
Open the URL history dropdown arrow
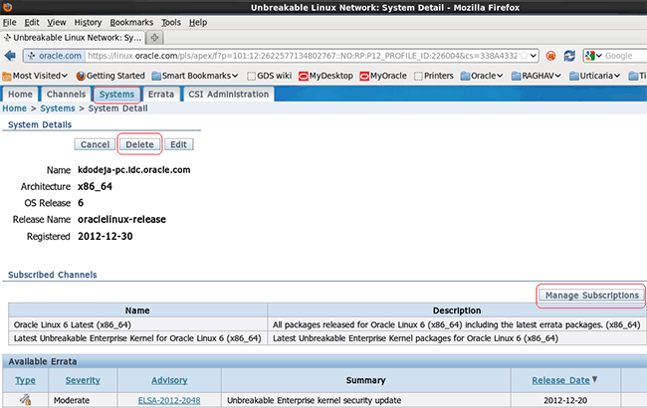pyautogui.click(x=534, y=56)
